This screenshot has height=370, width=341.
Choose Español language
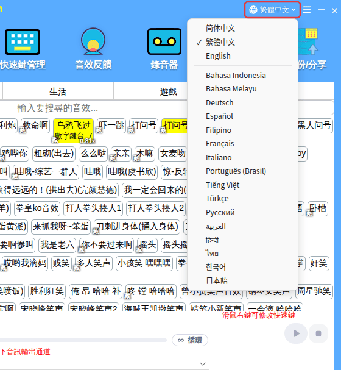point(219,116)
